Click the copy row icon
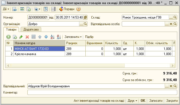This screenshot has height=105, width=180. tap(15, 37)
